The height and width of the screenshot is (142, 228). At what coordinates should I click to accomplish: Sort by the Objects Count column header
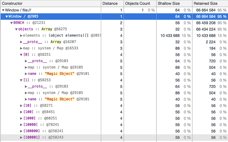139,3
